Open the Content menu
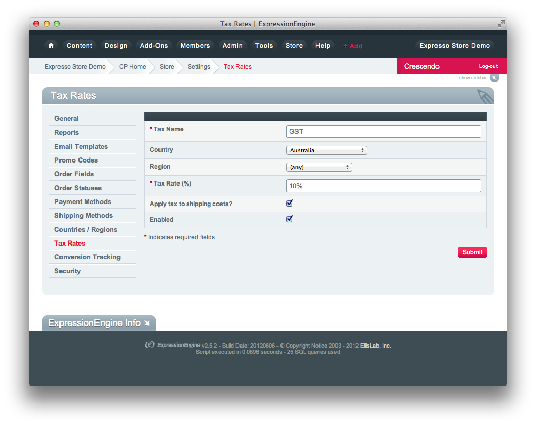The width and height of the screenshot is (536, 426). pos(80,46)
